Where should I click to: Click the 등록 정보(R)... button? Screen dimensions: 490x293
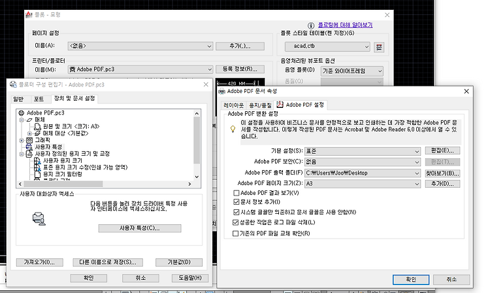click(240, 69)
